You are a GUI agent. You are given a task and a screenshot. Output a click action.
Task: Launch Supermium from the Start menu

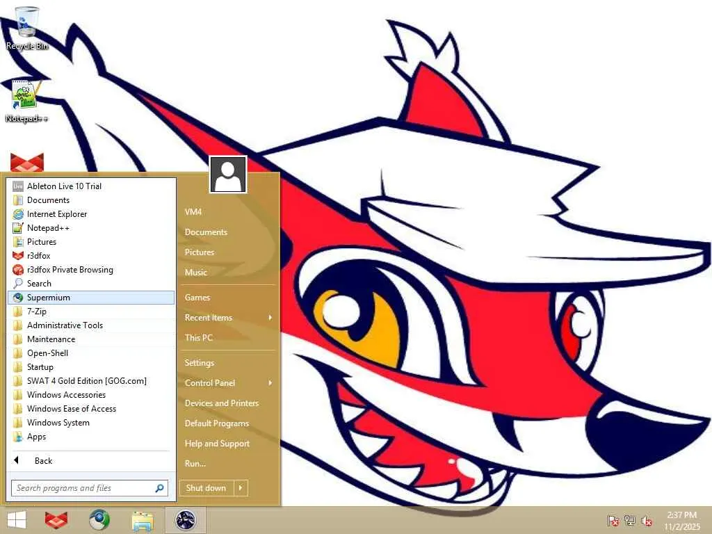(91, 298)
